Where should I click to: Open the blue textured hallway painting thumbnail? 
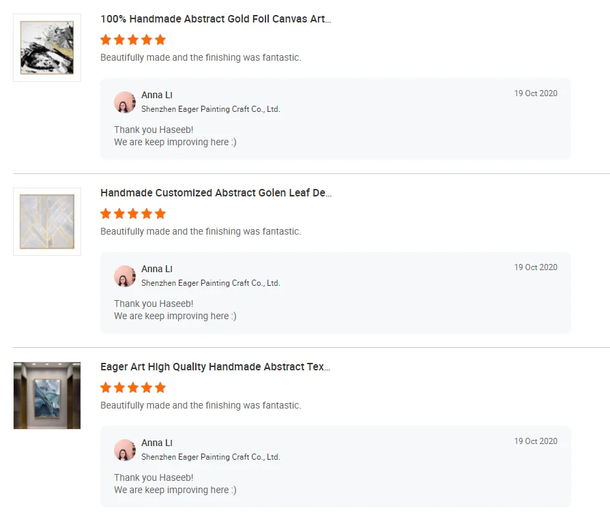[47, 396]
